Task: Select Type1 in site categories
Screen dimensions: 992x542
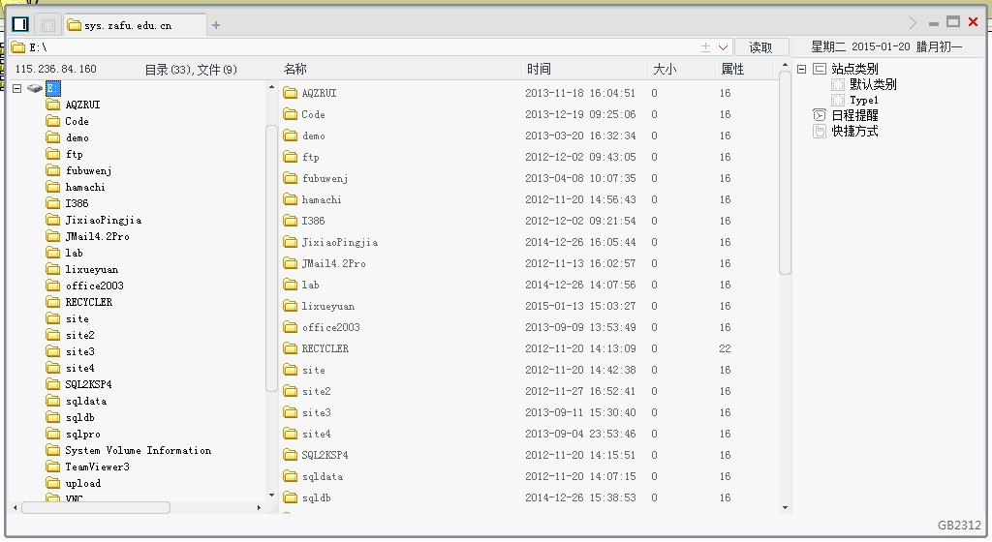Action: click(863, 101)
